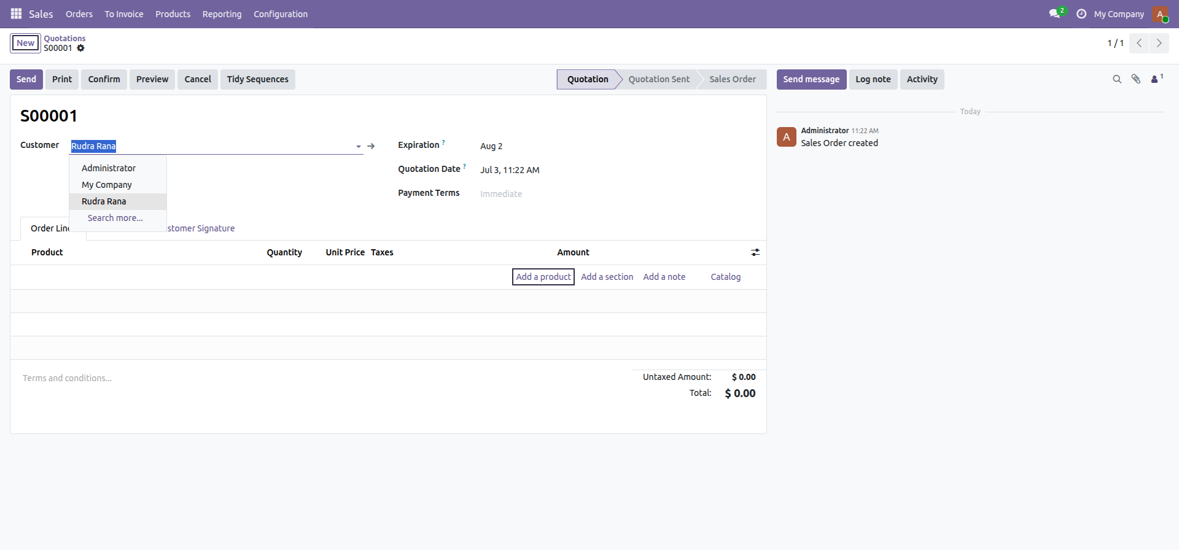Open the Reporting menu
The width and height of the screenshot is (1179, 550).
coord(222,14)
